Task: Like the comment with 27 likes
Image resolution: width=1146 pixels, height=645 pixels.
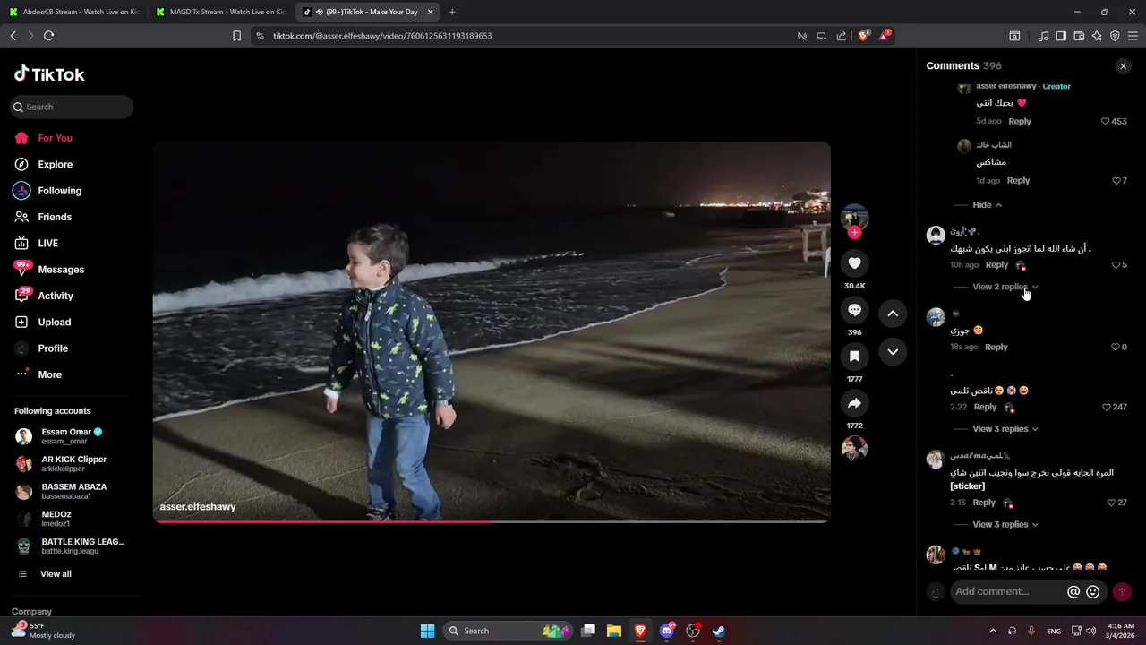Action: [1111, 503]
